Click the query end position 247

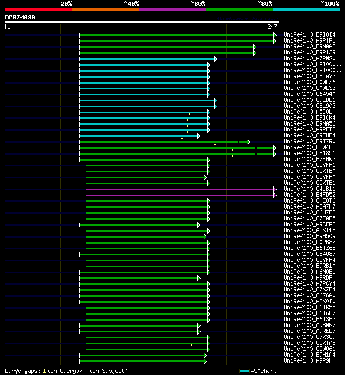(x=272, y=26)
